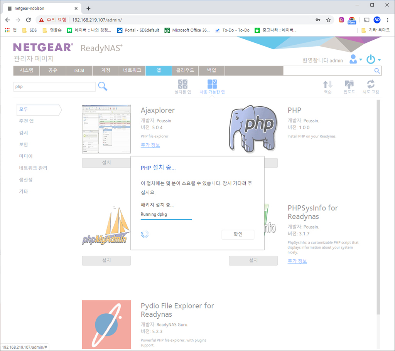Open the To-Do - To-Do bookmark

click(x=232, y=30)
